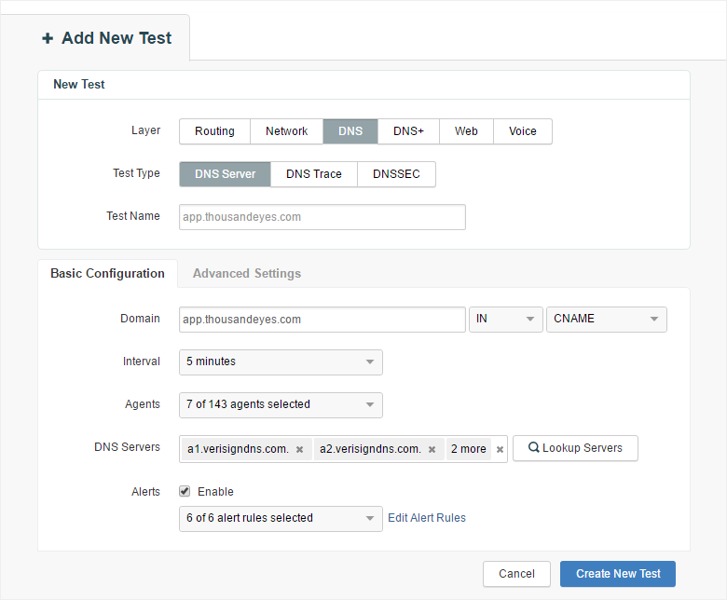Open the CNAME record type dropdown

[x=606, y=319]
